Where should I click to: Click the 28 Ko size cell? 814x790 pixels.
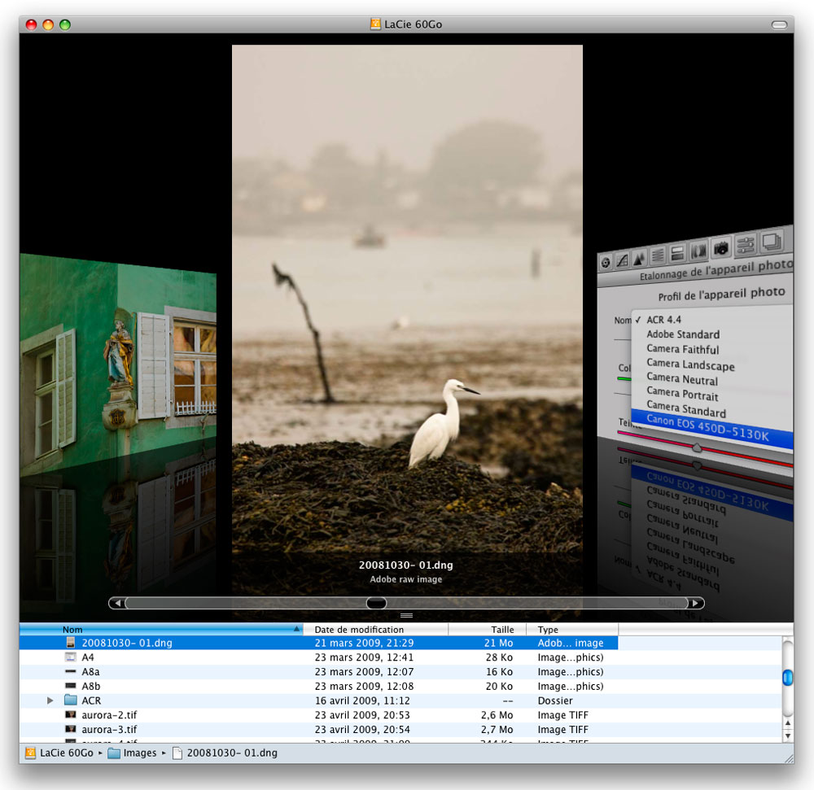(x=500, y=657)
